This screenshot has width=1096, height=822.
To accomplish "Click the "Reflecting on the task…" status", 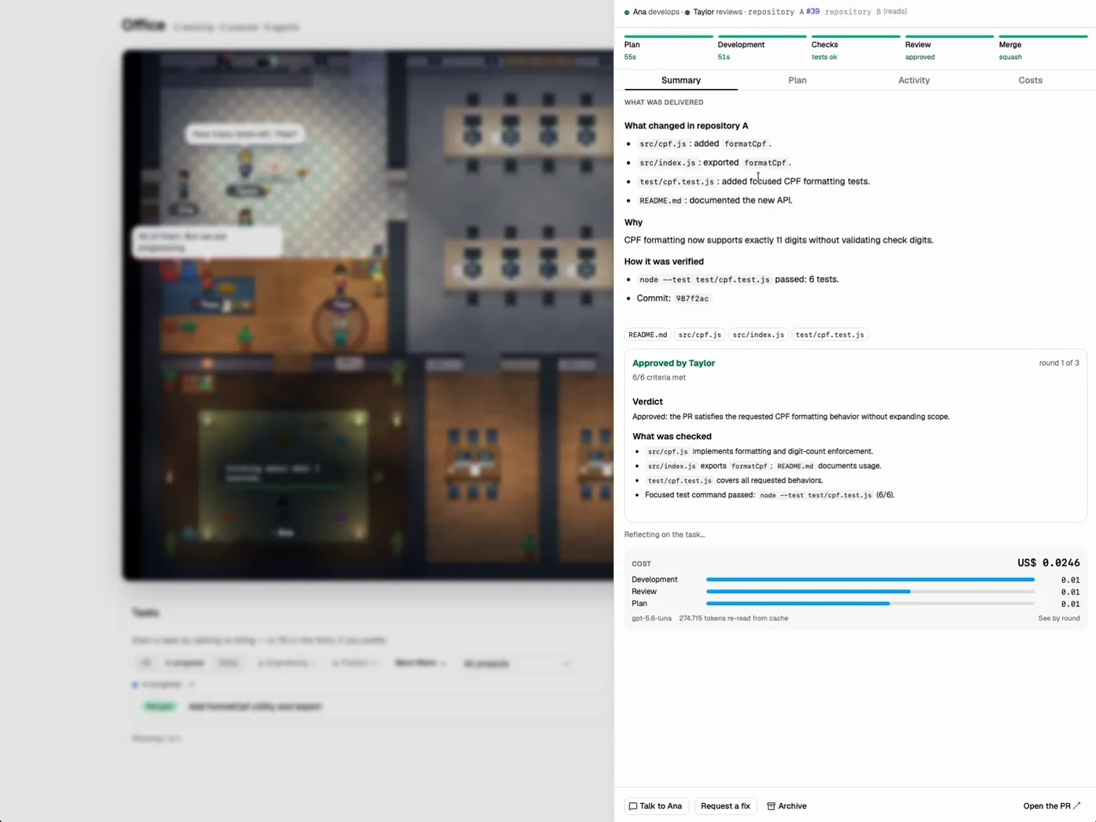I will pos(665,535).
